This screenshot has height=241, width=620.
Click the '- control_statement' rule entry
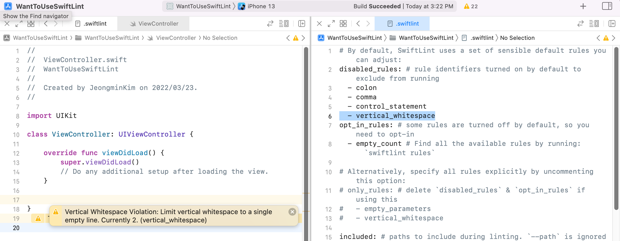(x=387, y=106)
